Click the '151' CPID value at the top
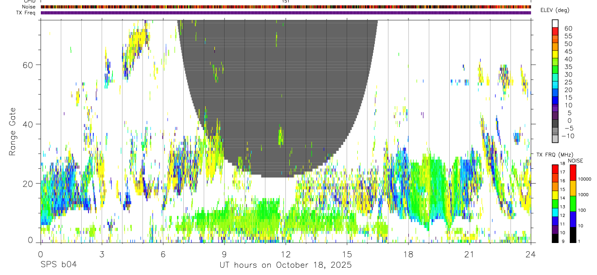Viewport: 597px width, 275px height. point(286,1)
